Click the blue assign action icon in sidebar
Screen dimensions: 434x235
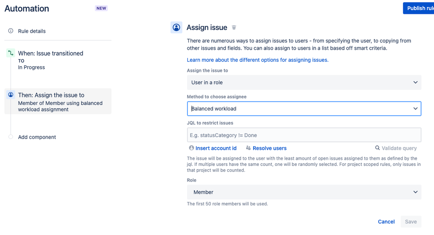[11, 95]
